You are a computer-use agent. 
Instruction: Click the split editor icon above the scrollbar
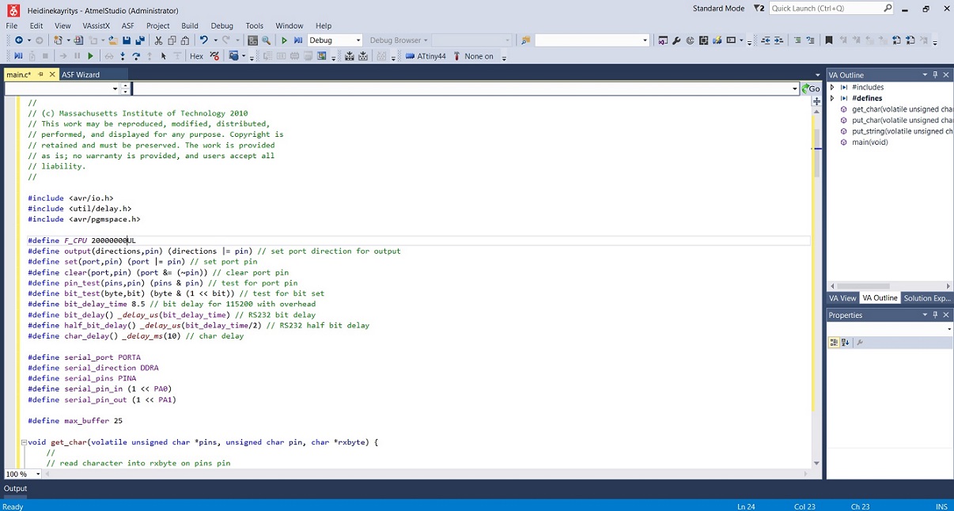(x=816, y=101)
